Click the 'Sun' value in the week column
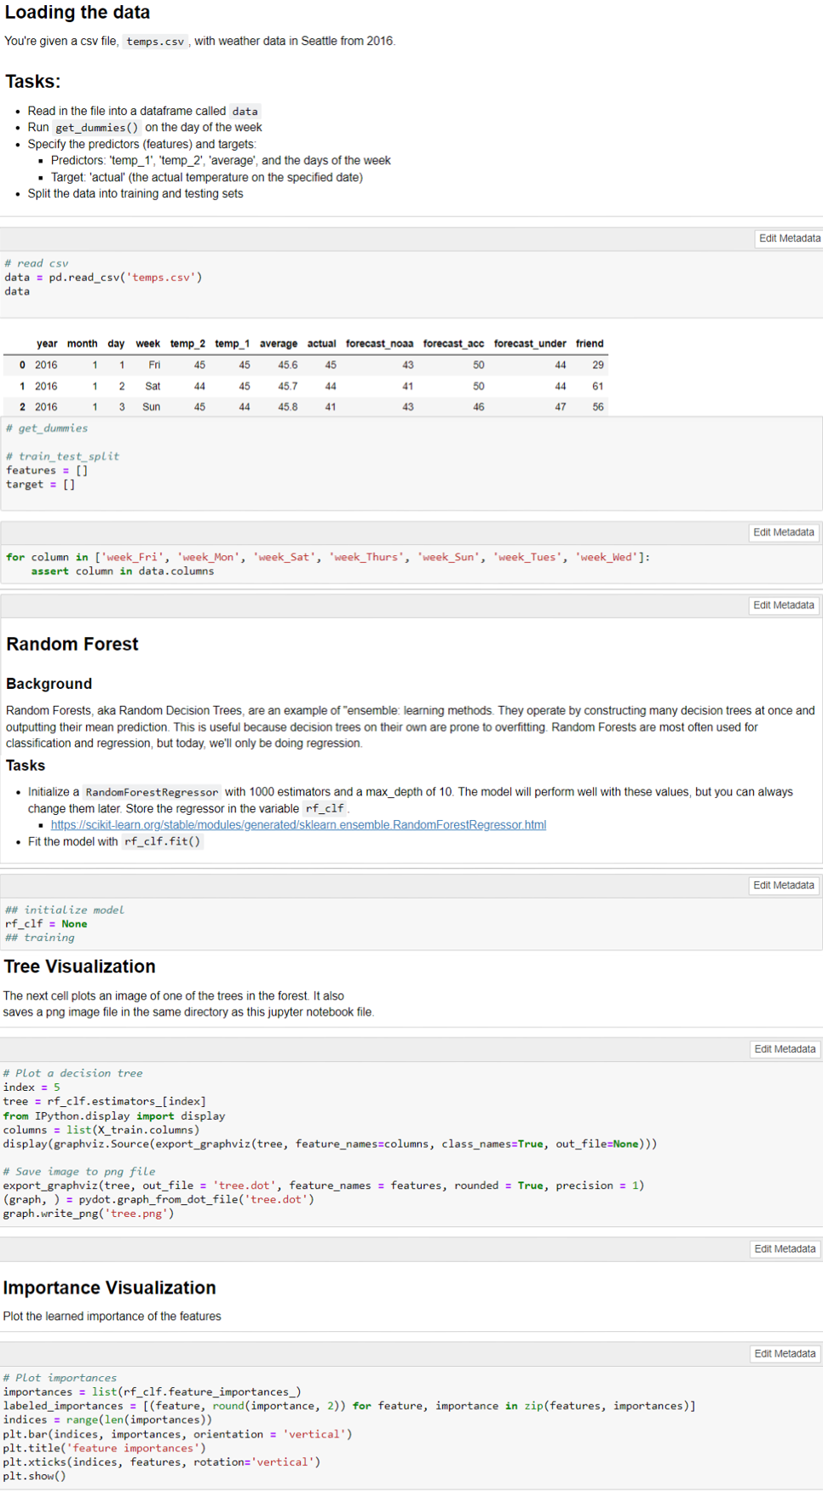The width and height of the screenshot is (823, 1492). point(152,407)
